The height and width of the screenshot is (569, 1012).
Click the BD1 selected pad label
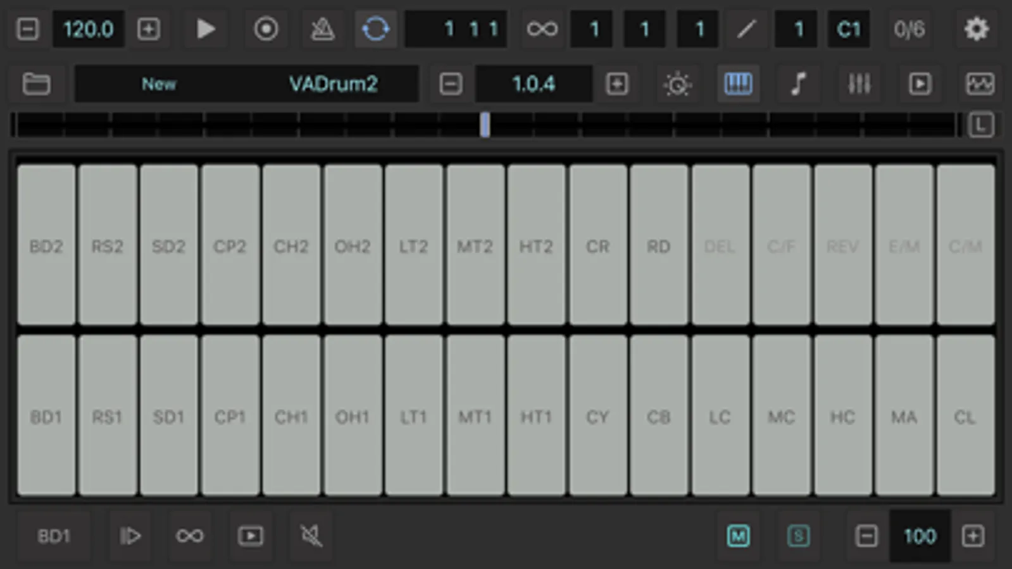(54, 536)
